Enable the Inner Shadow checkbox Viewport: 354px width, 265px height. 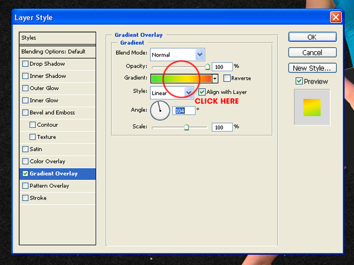click(25, 76)
